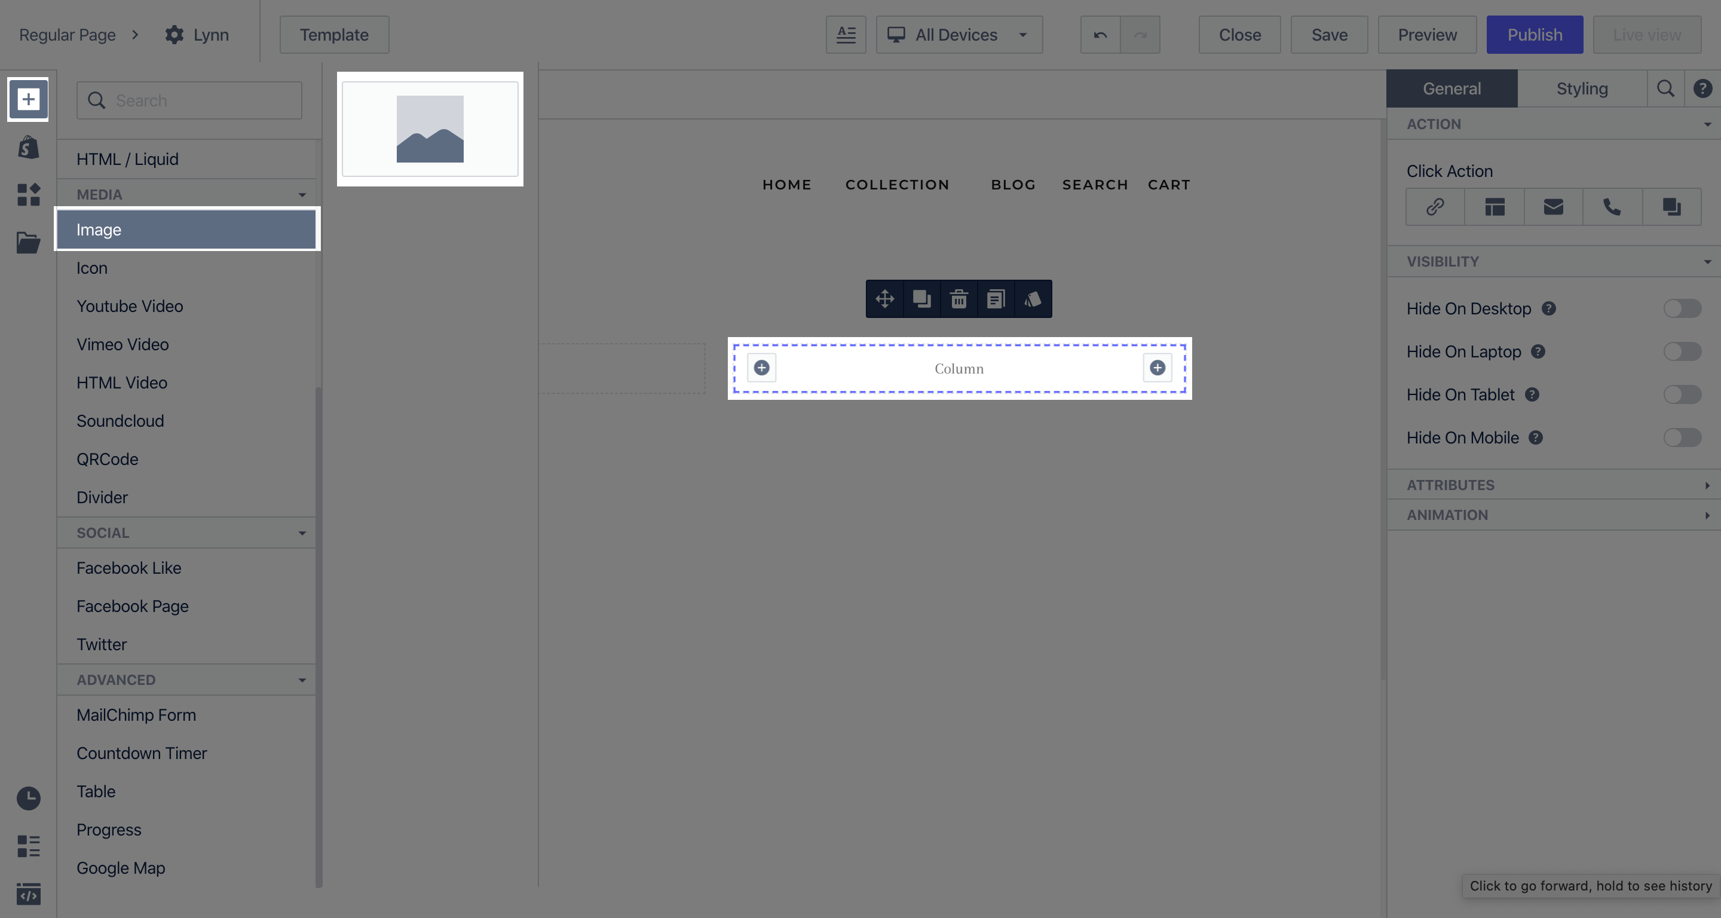
Task: Collapse the VISIBILITY section
Action: pyautogui.click(x=1553, y=261)
